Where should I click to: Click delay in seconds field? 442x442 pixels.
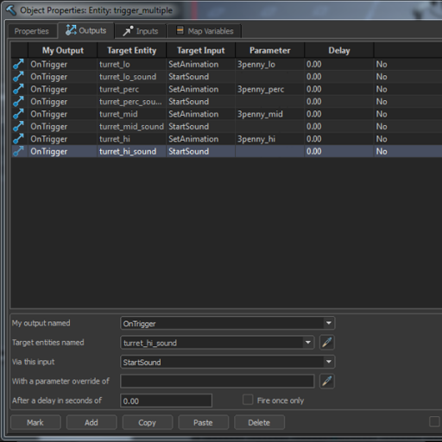(x=167, y=401)
